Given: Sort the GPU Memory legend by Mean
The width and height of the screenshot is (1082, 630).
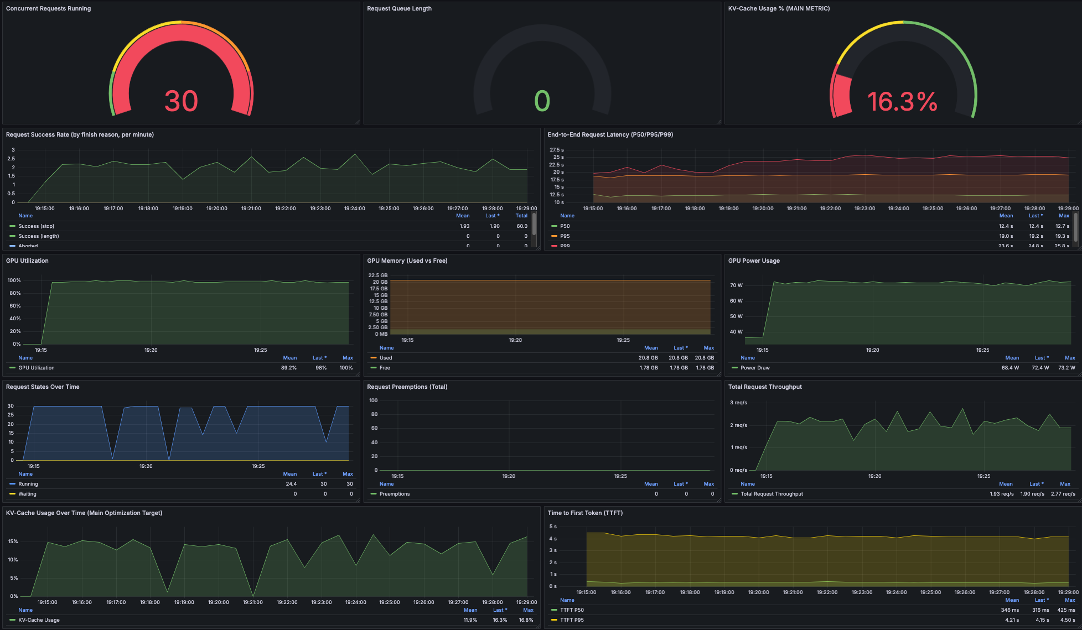Looking at the screenshot, I should [x=651, y=347].
